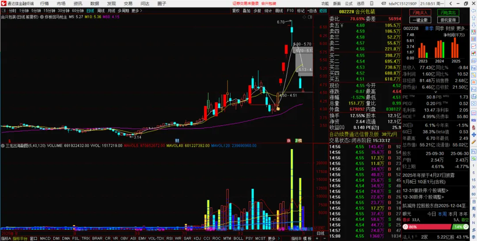
Task: Open the 画线 drawing option
Action: point(279,11)
